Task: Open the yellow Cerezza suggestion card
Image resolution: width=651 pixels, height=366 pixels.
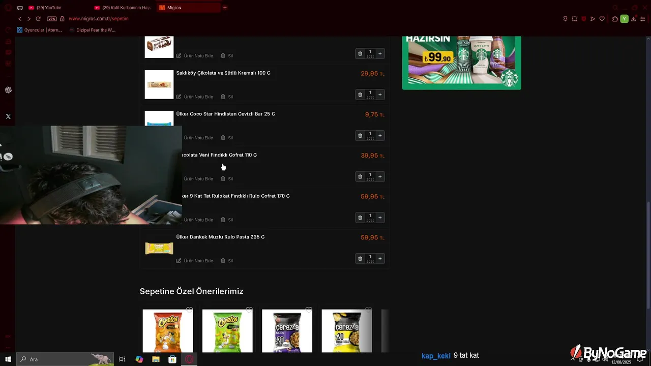Action: [347, 330]
